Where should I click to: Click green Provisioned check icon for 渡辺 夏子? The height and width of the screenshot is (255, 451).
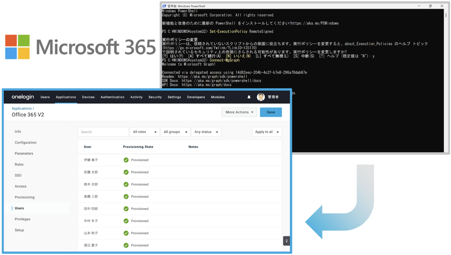pos(126,245)
